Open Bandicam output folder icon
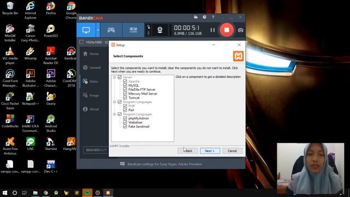This screenshot has height=197, width=350. (196, 17)
